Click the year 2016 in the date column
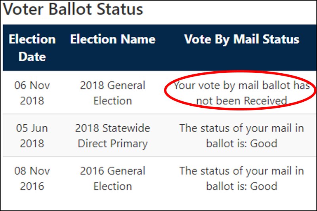Viewport: 317px width, 211px height. tap(32, 186)
